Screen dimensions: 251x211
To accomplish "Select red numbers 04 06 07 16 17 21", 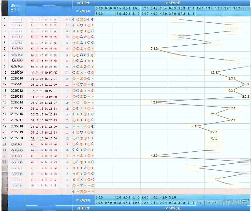I will pos(44,79).
